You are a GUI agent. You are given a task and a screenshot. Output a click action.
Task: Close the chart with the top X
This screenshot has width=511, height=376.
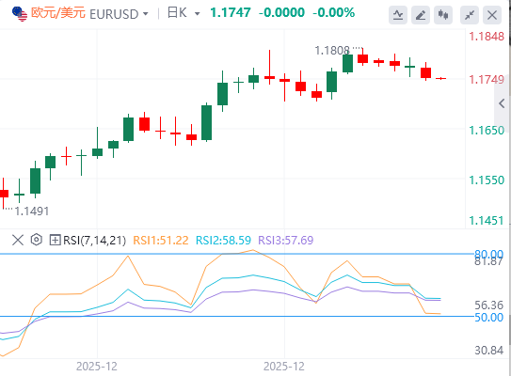492,15
